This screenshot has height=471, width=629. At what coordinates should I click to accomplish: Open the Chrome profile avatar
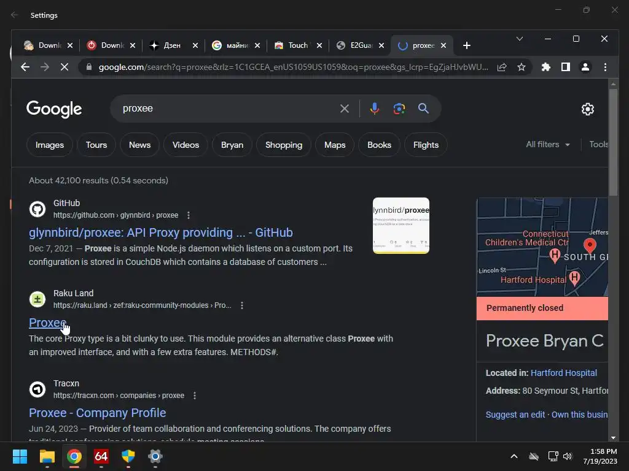coord(585,67)
